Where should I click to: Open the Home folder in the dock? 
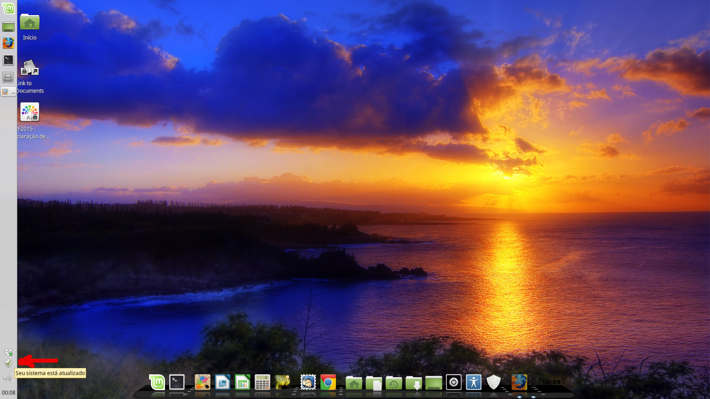point(354,383)
